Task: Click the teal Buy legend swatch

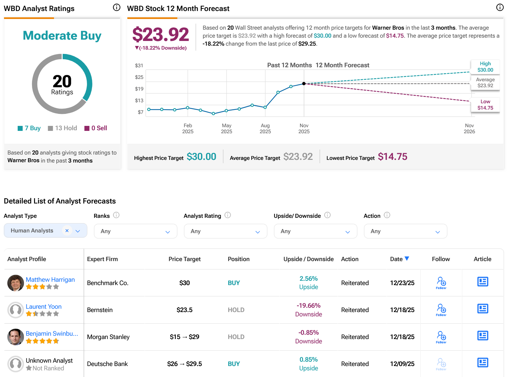Action: pos(20,128)
